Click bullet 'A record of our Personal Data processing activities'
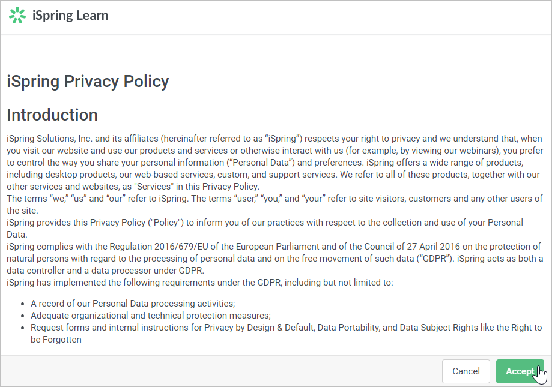This screenshot has height=387, width=552. pyautogui.click(x=133, y=304)
